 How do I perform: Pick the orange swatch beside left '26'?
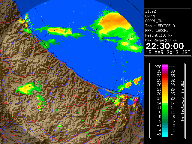pos(165,85)
